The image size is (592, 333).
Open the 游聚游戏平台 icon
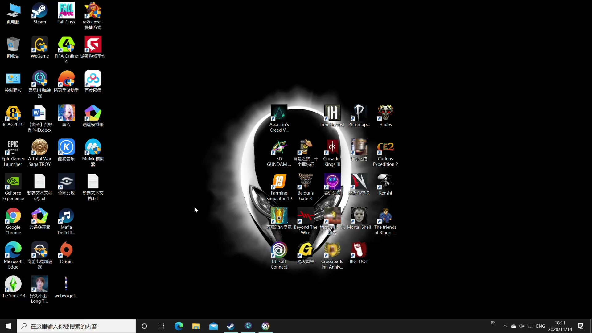point(93,47)
